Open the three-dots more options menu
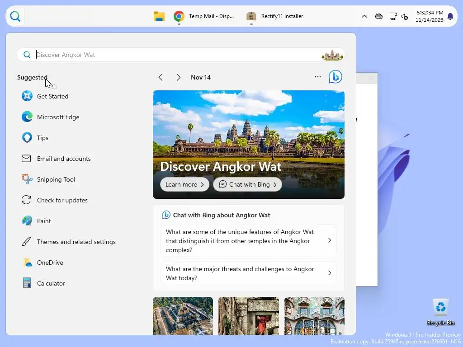Screen dimensions: 463x347 [x=318, y=77]
